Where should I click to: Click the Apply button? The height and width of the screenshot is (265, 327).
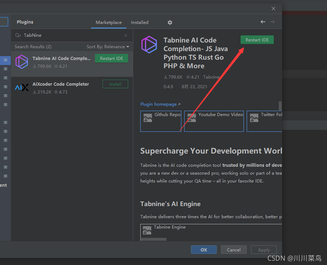coord(264,250)
